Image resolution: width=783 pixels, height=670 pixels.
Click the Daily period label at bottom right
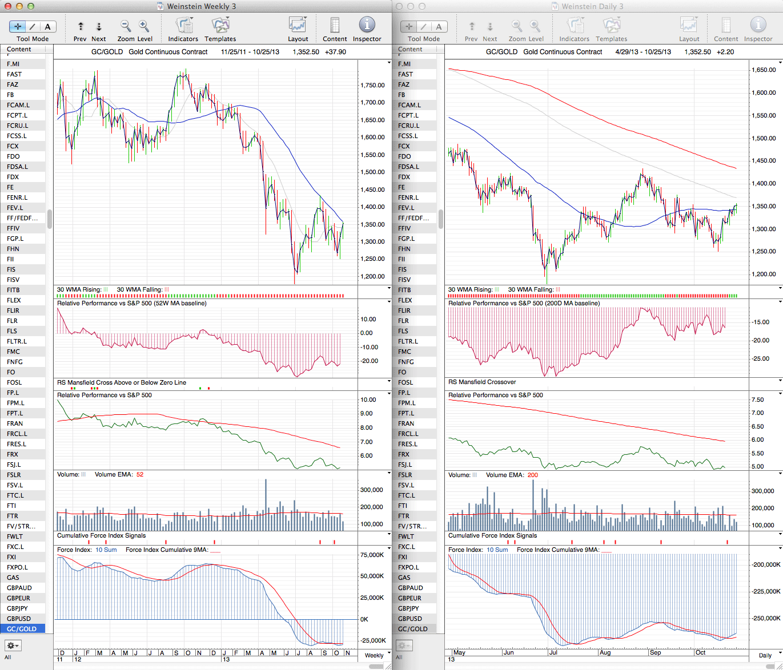(765, 655)
